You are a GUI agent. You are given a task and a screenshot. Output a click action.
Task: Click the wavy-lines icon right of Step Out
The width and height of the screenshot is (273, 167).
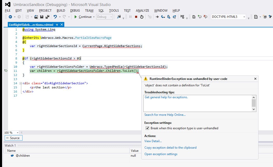click(182, 17)
